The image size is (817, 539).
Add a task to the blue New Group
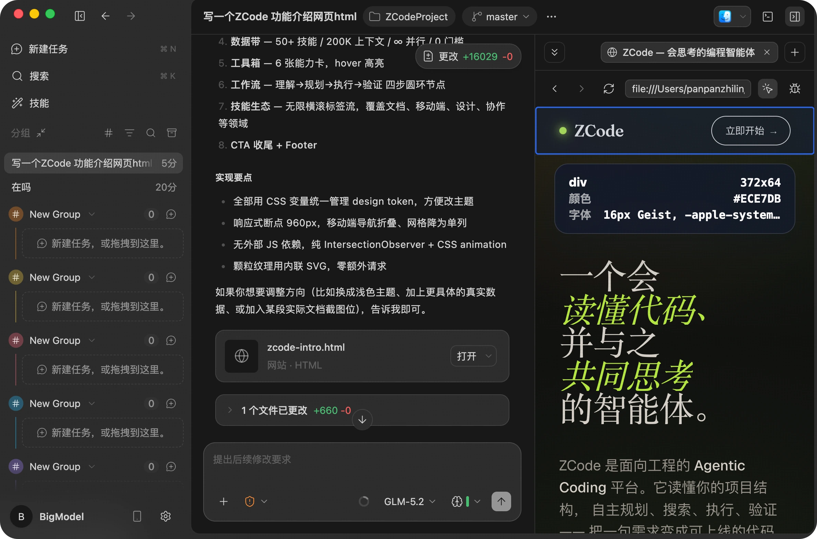[171, 403]
